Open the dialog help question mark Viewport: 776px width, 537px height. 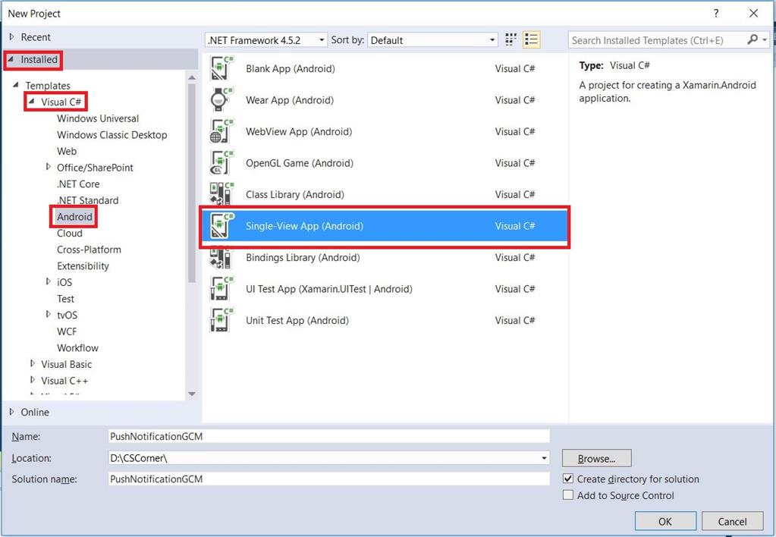point(716,14)
